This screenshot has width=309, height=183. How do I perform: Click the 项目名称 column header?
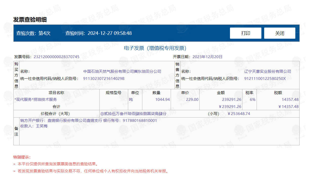click(x=56, y=93)
